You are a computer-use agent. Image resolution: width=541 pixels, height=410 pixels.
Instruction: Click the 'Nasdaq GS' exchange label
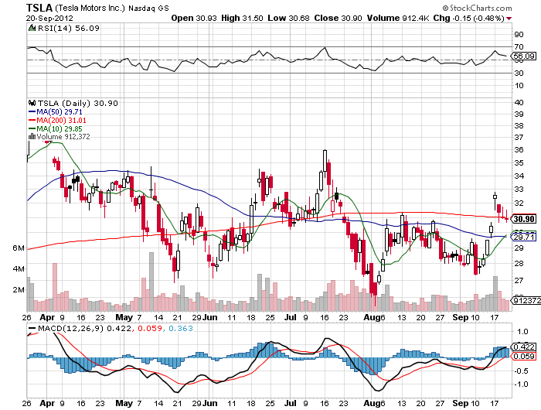[148, 9]
